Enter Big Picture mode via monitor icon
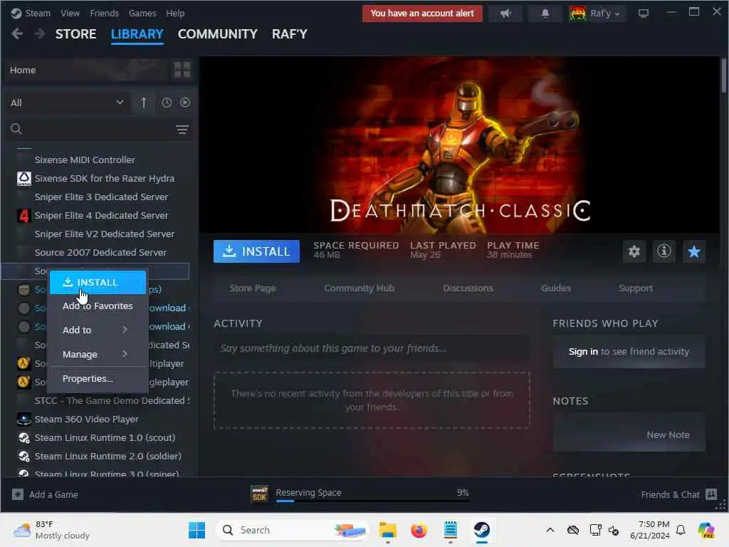The height and width of the screenshot is (547, 729). (644, 14)
